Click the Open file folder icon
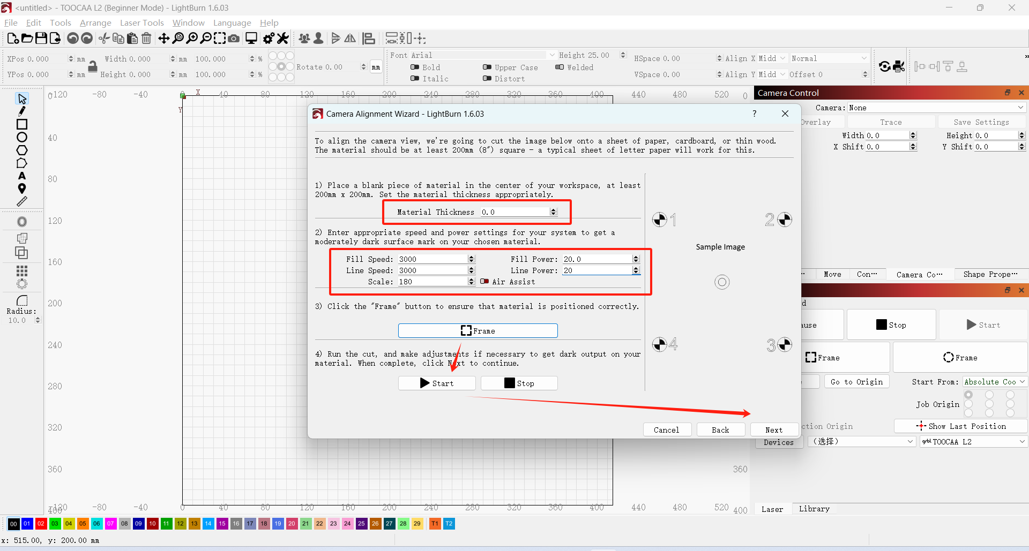Screen dimensions: 1029x551 [27, 38]
